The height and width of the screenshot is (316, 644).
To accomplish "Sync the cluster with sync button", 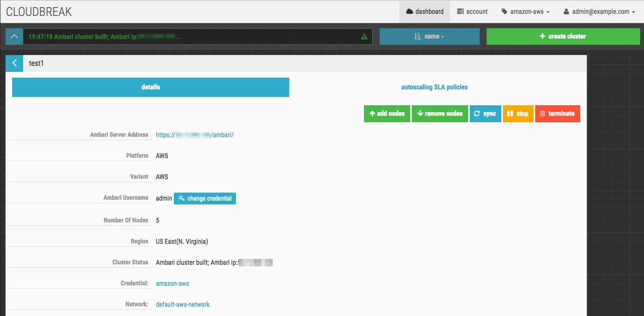I will click(485, 114).
